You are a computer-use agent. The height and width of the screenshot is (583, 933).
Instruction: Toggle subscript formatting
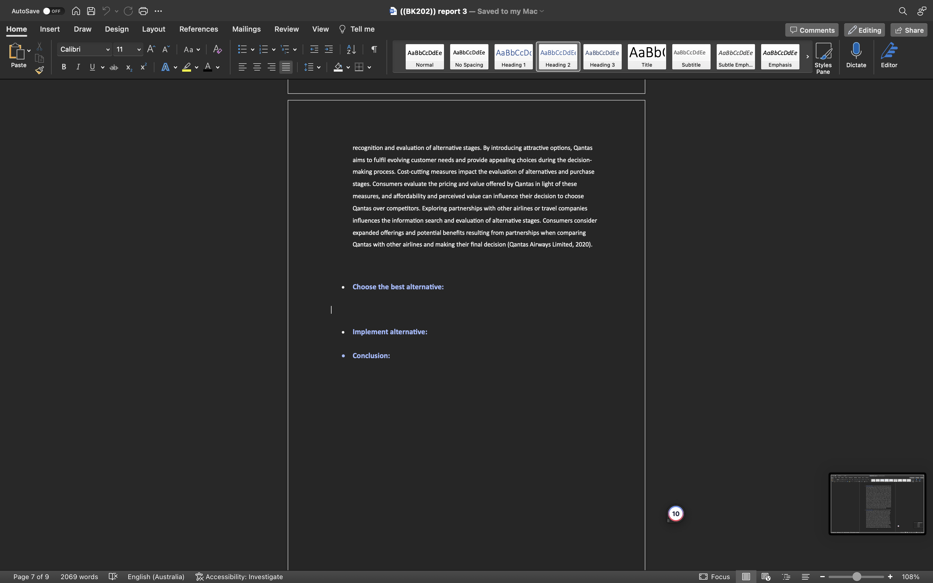tap(129, 67)
